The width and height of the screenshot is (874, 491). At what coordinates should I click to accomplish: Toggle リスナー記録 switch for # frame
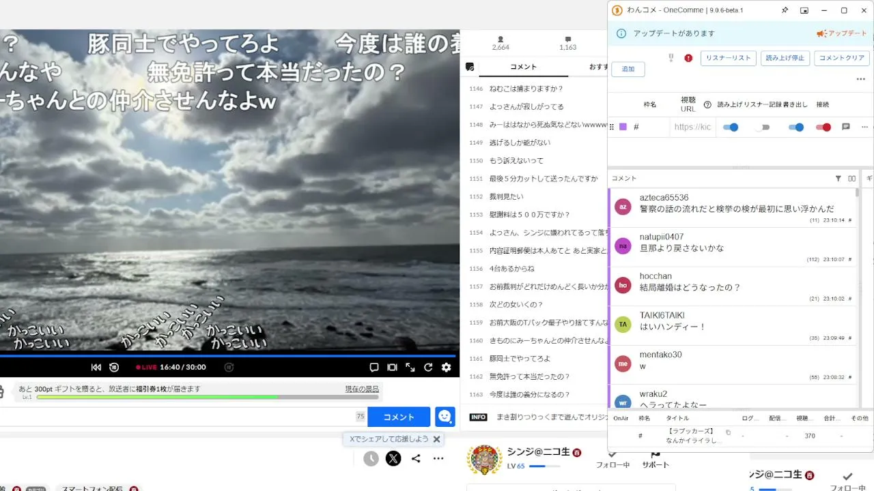click(762, 127)
